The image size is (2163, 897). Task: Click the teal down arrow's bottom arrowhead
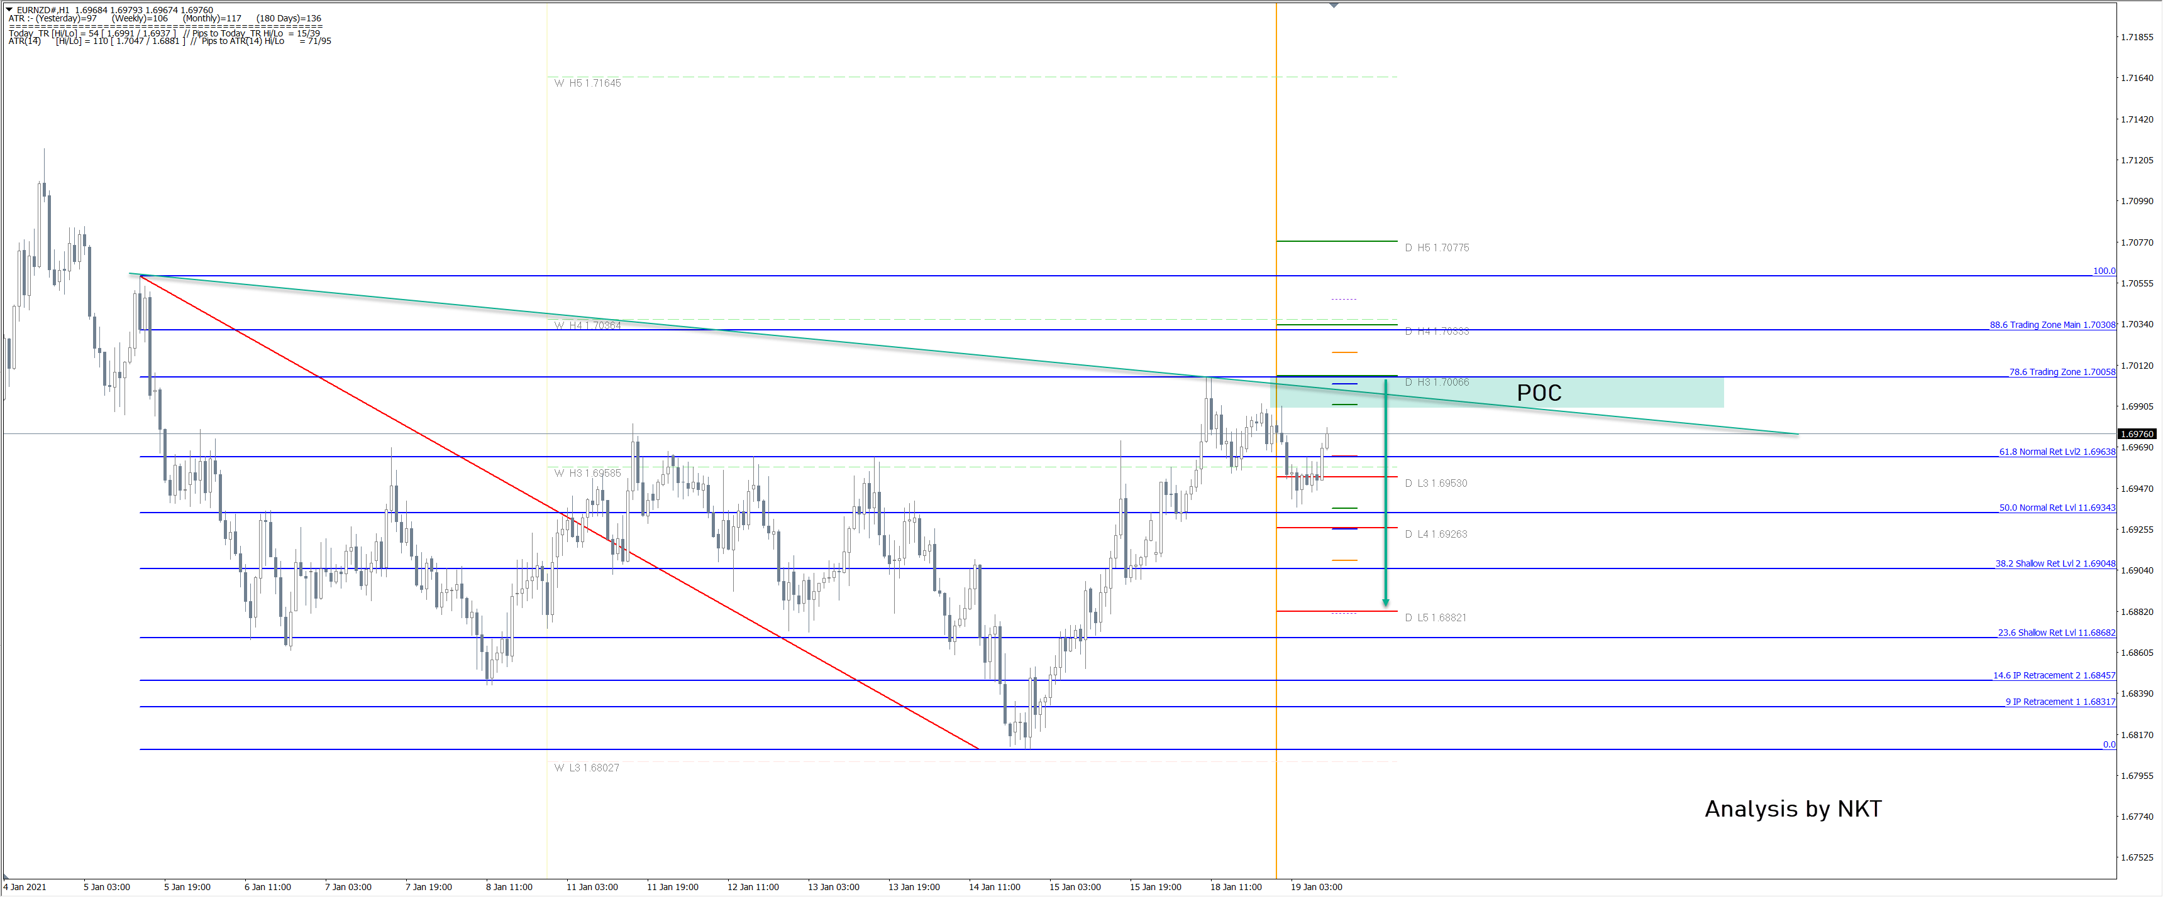pyautogui.click(x=1385, y=602)
